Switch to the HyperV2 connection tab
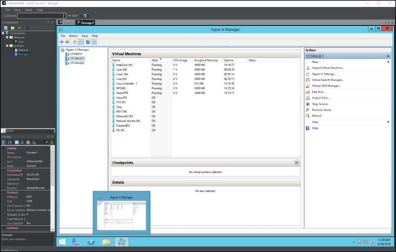Viewport: 396px width, 252px height. [x=67, y=23]
